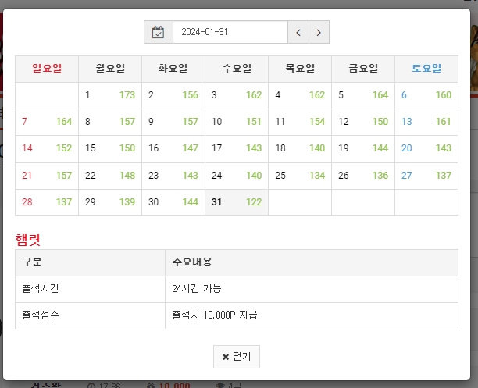Screen dimensions: 478x388
Task: Click the 24시간 가능 cell
Action: [312, 289]
